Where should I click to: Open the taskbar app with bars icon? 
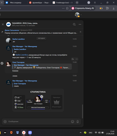tap(5, 133)
